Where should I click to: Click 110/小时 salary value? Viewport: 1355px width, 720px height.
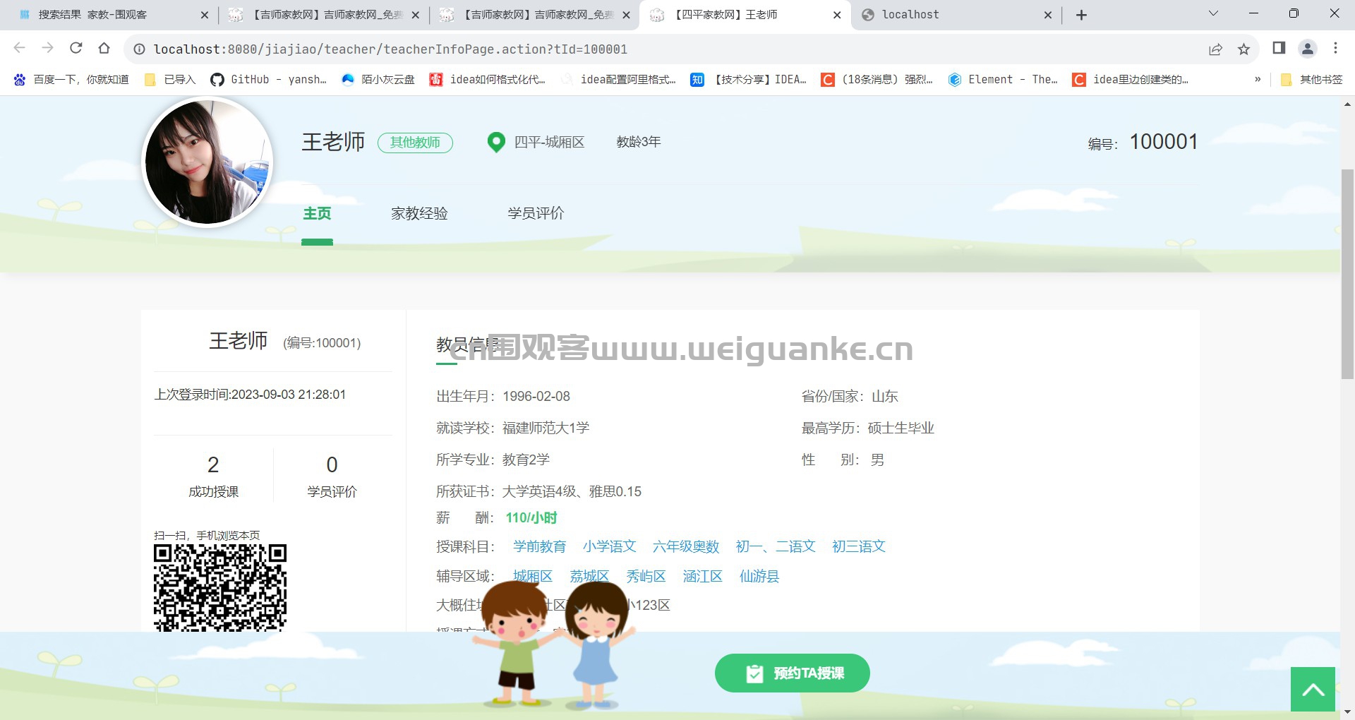(x=531, y=518)
